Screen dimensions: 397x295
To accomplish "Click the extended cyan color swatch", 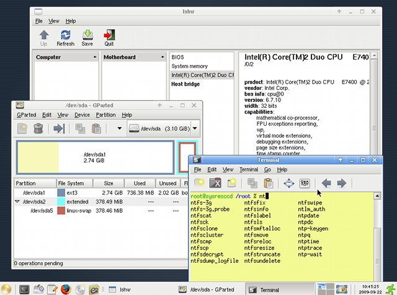I will 61,201.
